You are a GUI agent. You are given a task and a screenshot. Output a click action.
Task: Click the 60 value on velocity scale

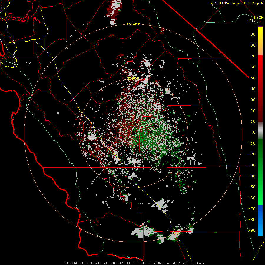(x=253, y=67)
